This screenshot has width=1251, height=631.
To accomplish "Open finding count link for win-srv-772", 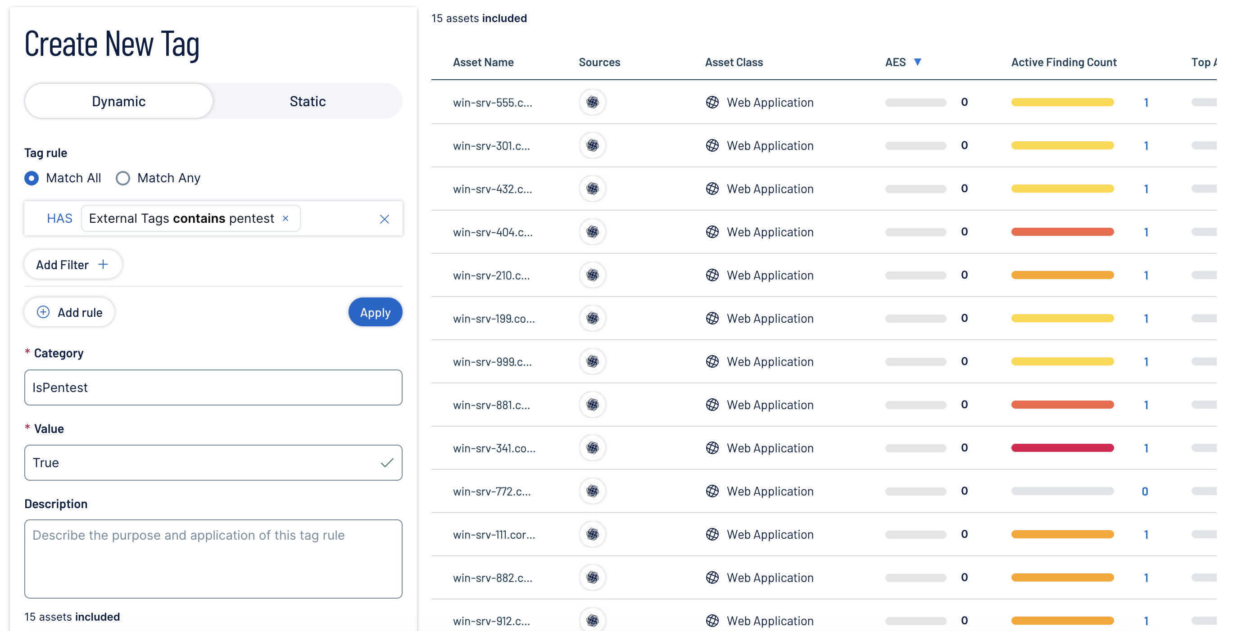I will pos(1145,491).
